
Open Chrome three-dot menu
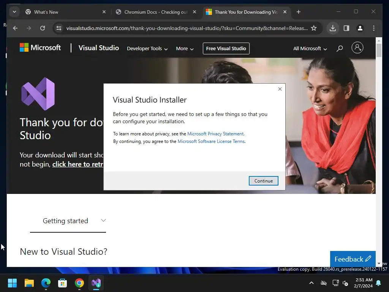pyautogui.click(x=374, y=28)
